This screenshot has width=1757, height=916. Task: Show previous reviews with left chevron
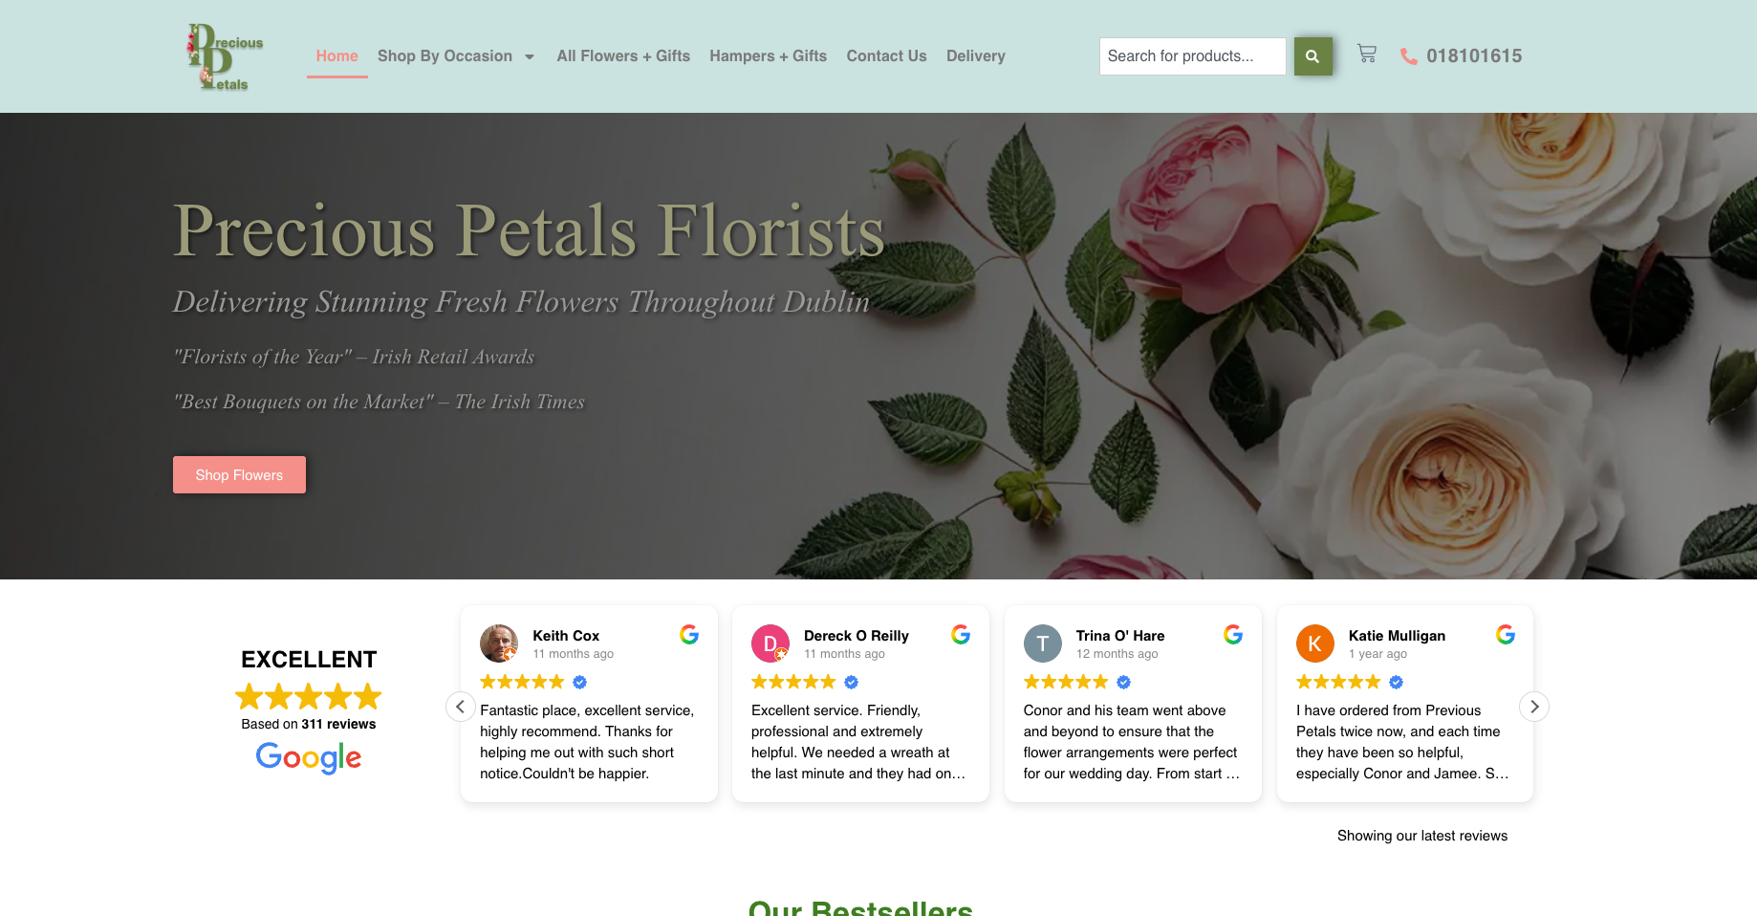[461, 707]
